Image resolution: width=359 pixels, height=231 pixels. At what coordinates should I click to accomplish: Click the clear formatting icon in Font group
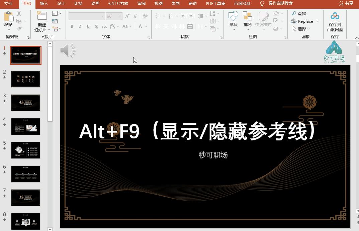point(145,16)
